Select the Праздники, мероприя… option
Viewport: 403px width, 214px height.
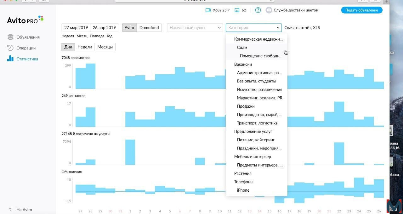click(257, 148)
